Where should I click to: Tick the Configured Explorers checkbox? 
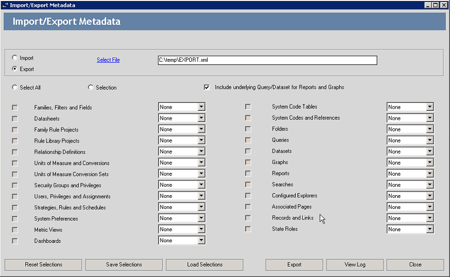(x=248, y=196)
